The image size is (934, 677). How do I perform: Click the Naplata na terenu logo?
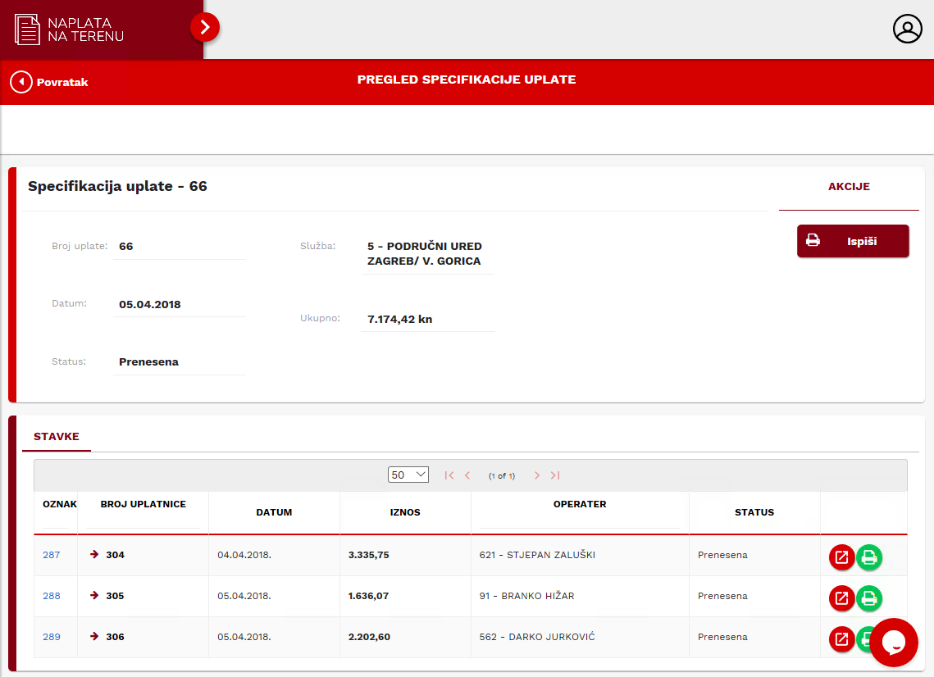click(x=70, y=30)
